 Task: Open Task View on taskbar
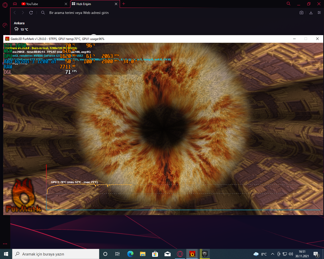[x=117, y=254]
